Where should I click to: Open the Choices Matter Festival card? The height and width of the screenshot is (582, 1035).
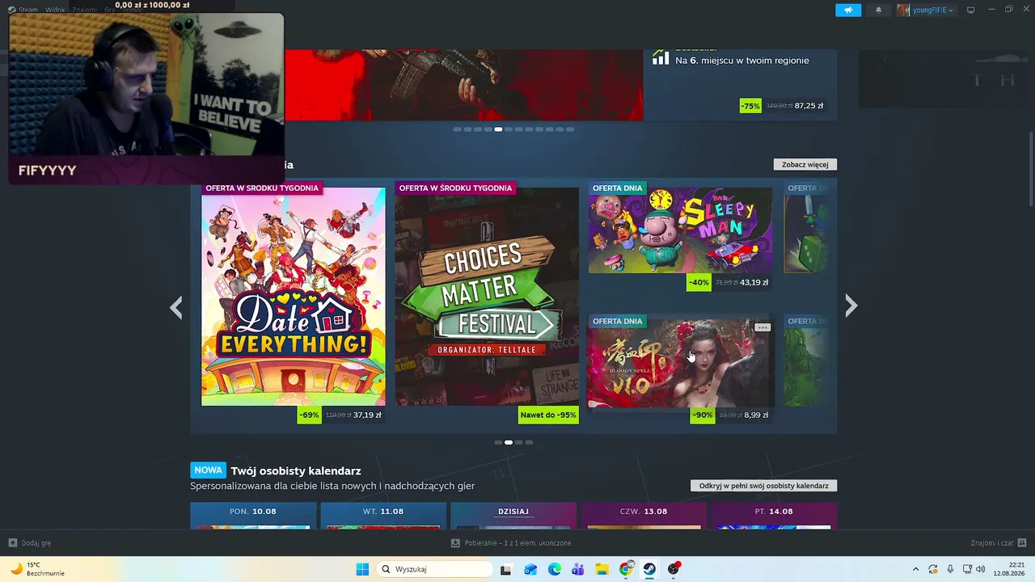487,297
